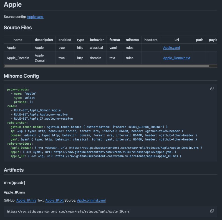Click the 'Source Files' heading

pos(18,28)
